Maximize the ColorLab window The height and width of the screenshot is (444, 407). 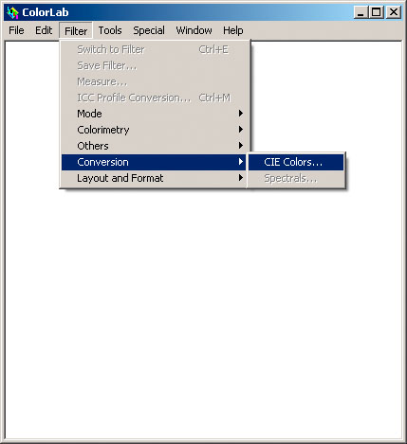tap(377, 12)
